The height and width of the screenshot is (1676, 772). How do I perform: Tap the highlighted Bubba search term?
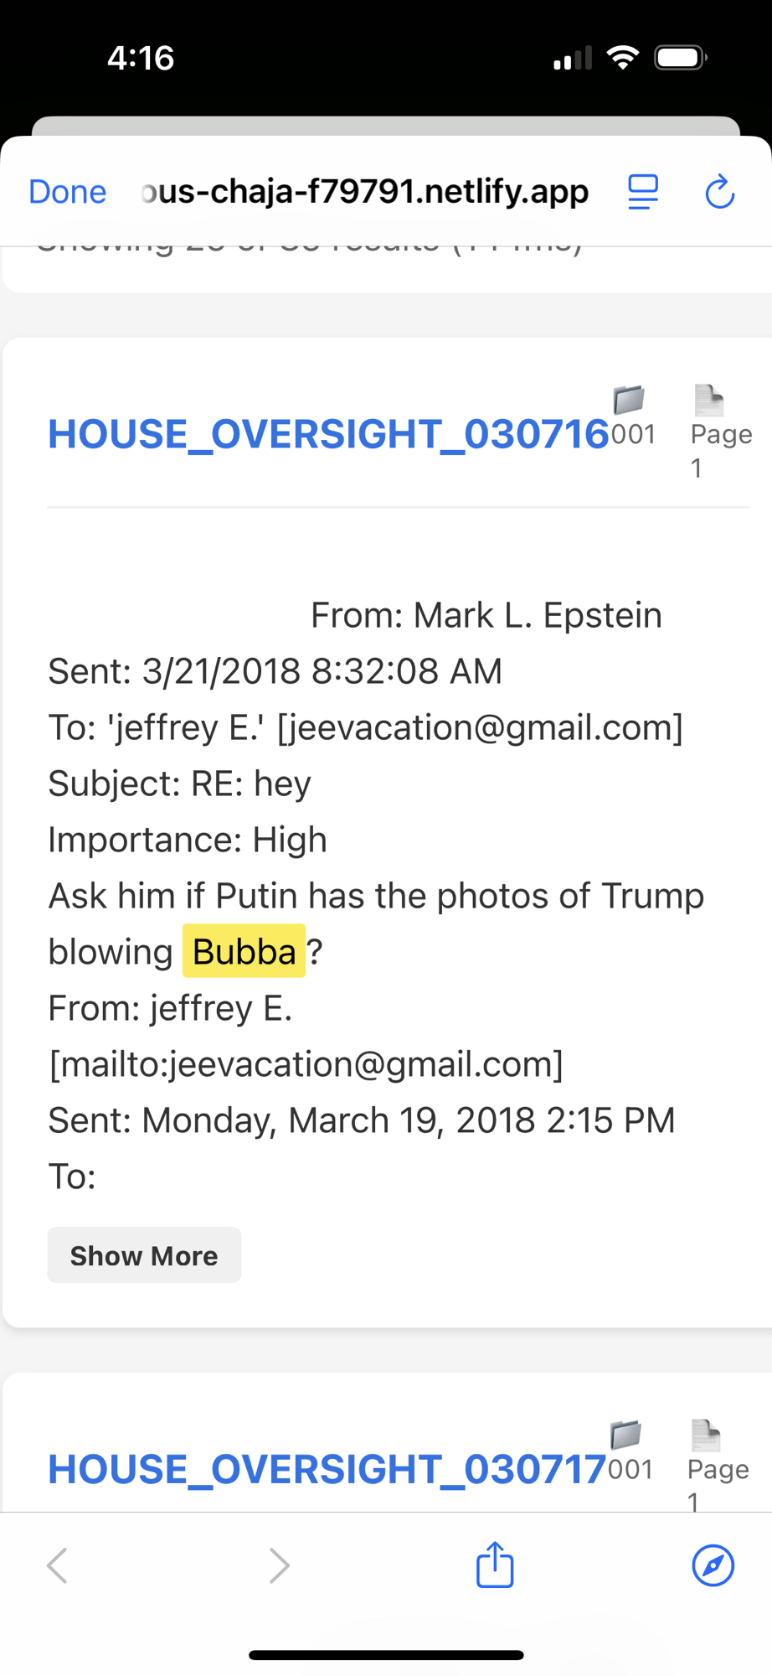(x=244, y=951)
